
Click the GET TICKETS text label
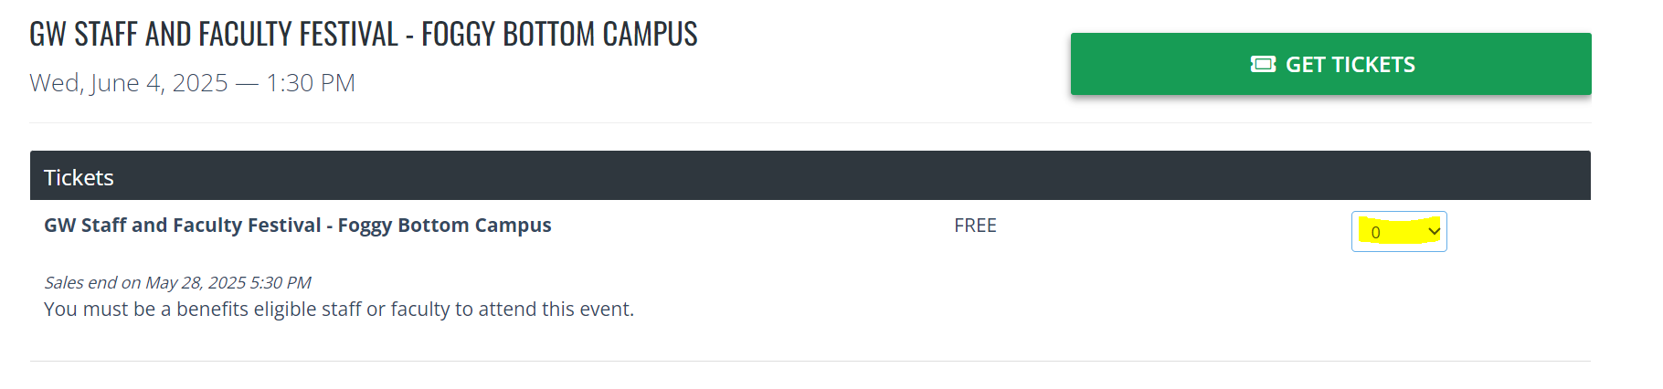(1351, 65)
